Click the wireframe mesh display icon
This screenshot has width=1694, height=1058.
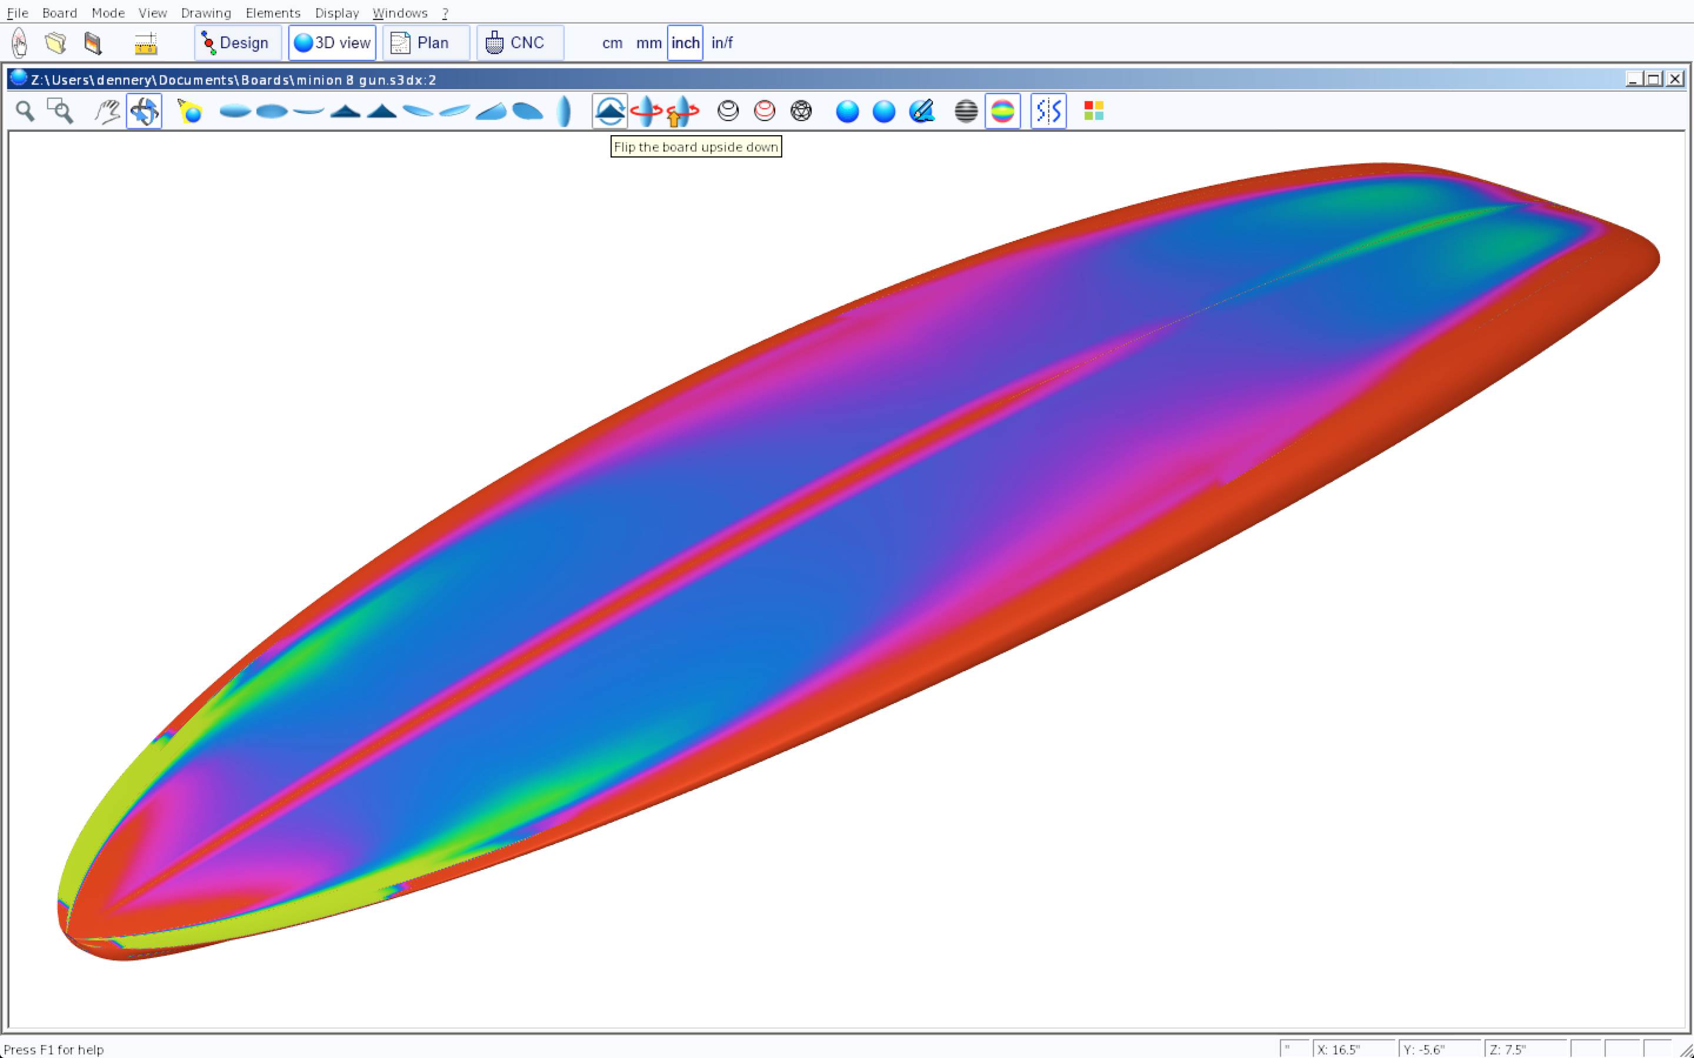click(801, 111)
